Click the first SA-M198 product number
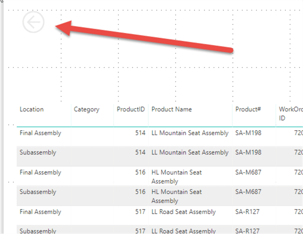This screenshot has height=234, width=303. pos(248,133)
